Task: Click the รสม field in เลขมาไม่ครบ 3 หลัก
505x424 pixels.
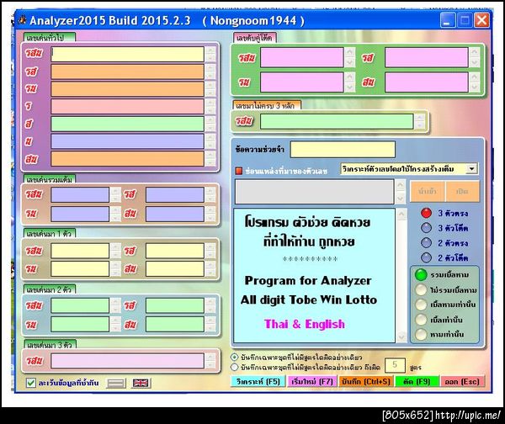Action: tap(337, 121)
